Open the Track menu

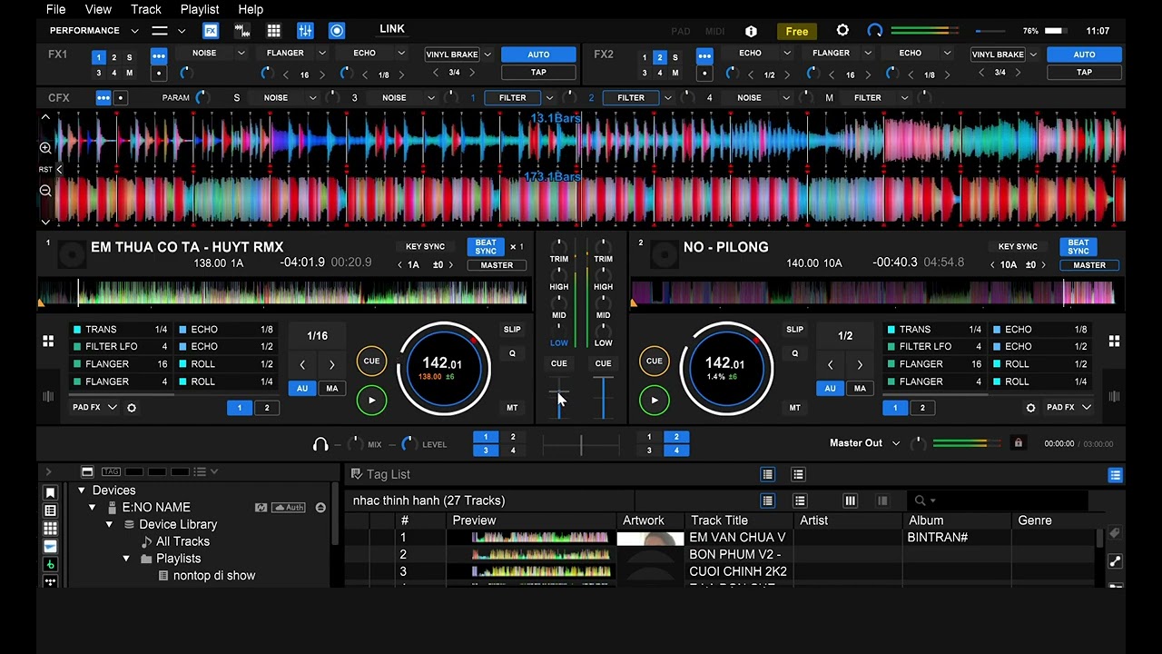click(146, 9)
